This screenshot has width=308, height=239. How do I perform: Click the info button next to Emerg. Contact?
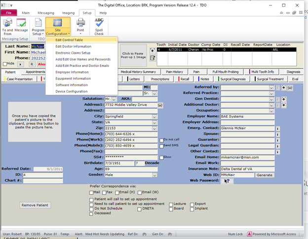pyautogui.click(x=277, y=128)
